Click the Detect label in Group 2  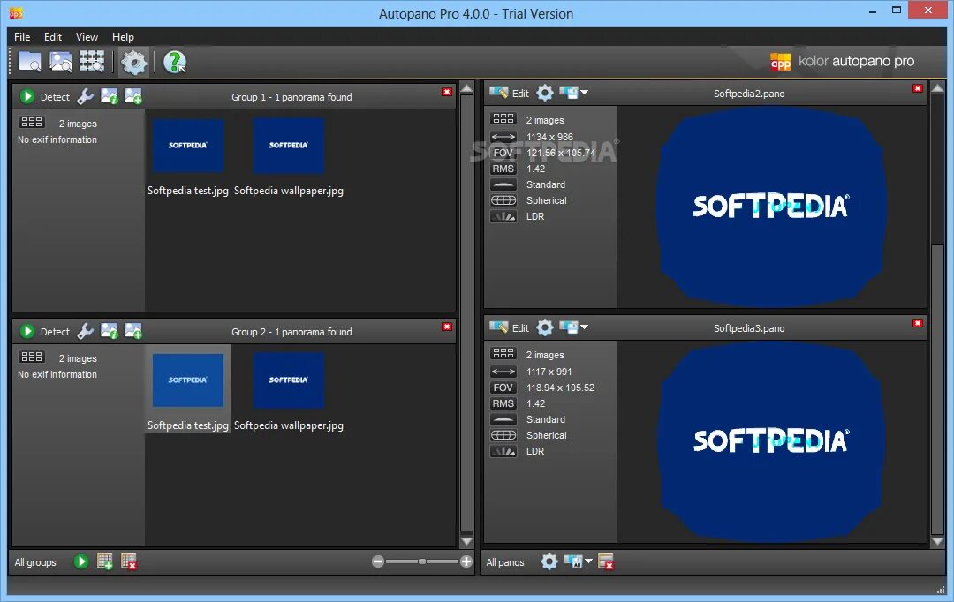coord(55,331)
